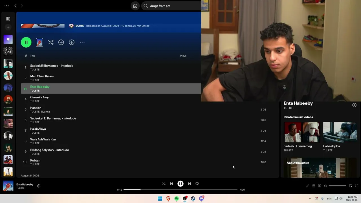This screenshot has width=361, height=203.
Task: Open Enta Habeeby title in the right panel
Action: tap(298, 103)
